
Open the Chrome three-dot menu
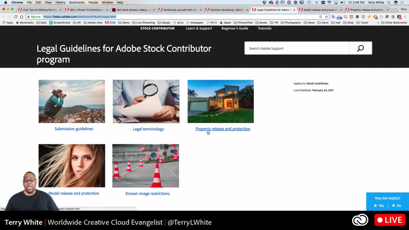pyautogui.click(x=405, y=17)
